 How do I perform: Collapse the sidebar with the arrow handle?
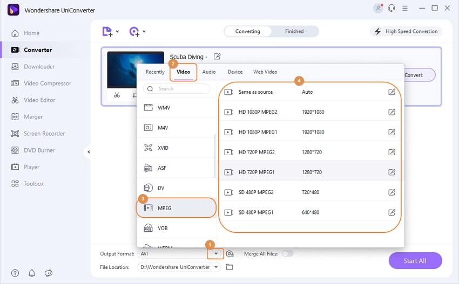(89, 151)
